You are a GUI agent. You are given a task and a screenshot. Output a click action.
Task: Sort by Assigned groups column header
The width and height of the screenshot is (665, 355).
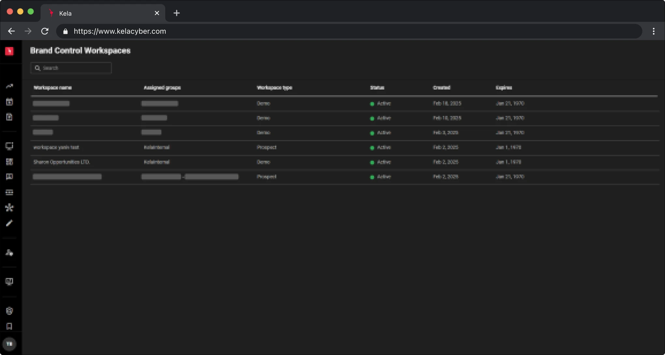[x=162, y=88]
